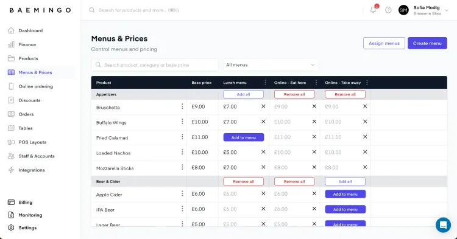
Task: Click the Product column header
Action: pos(104,83)
